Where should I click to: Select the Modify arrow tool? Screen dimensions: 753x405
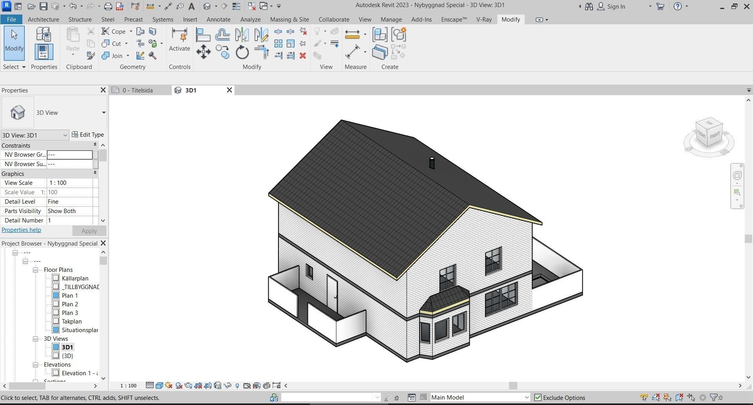coord(14,43)
